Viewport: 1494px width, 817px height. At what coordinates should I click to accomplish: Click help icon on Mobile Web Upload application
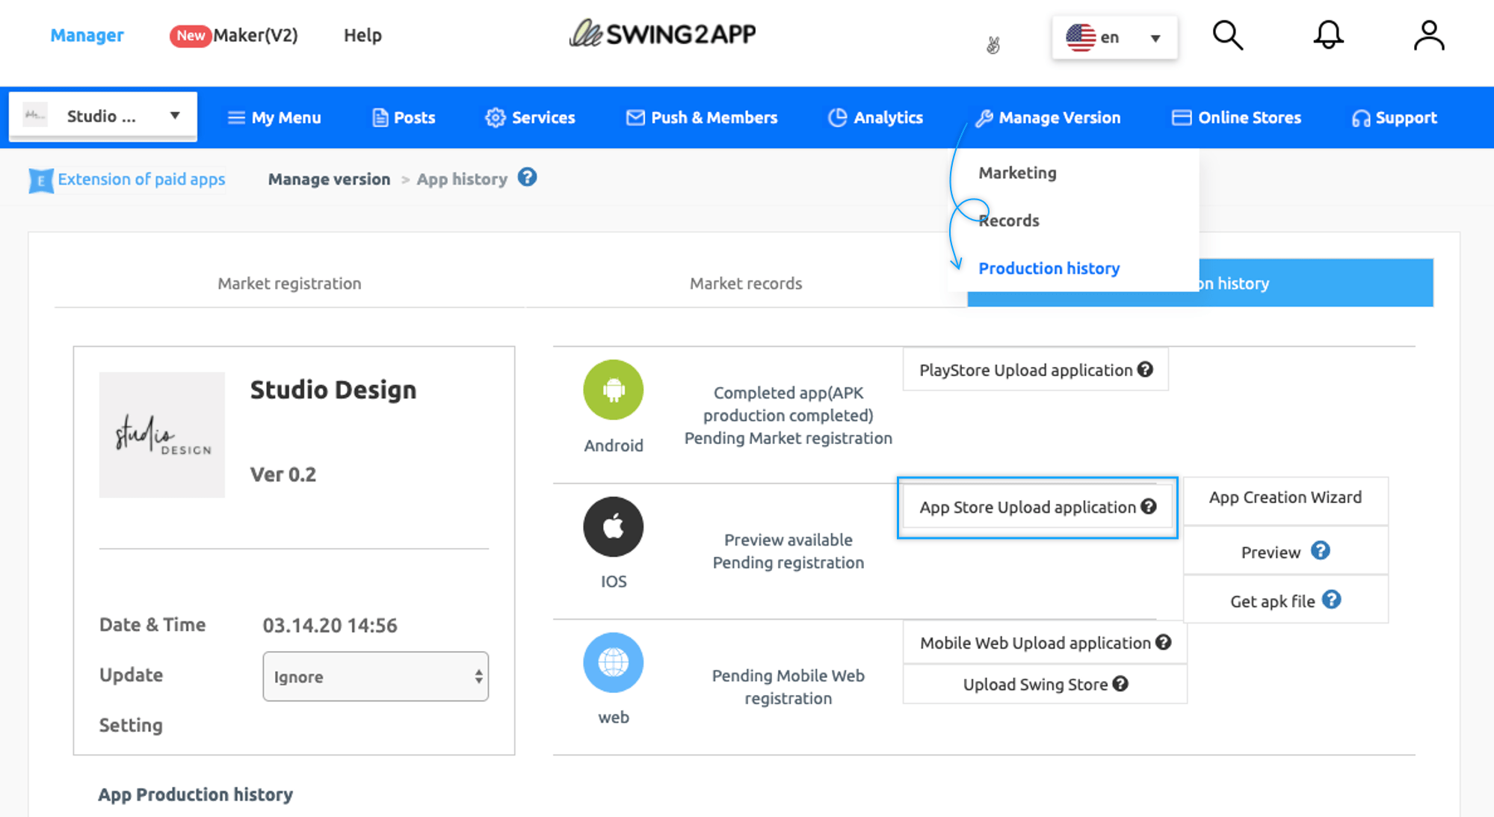(1163, 642)
